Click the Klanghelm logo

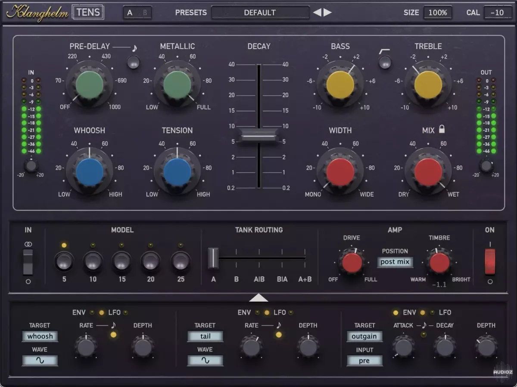(x=37, y=12)
